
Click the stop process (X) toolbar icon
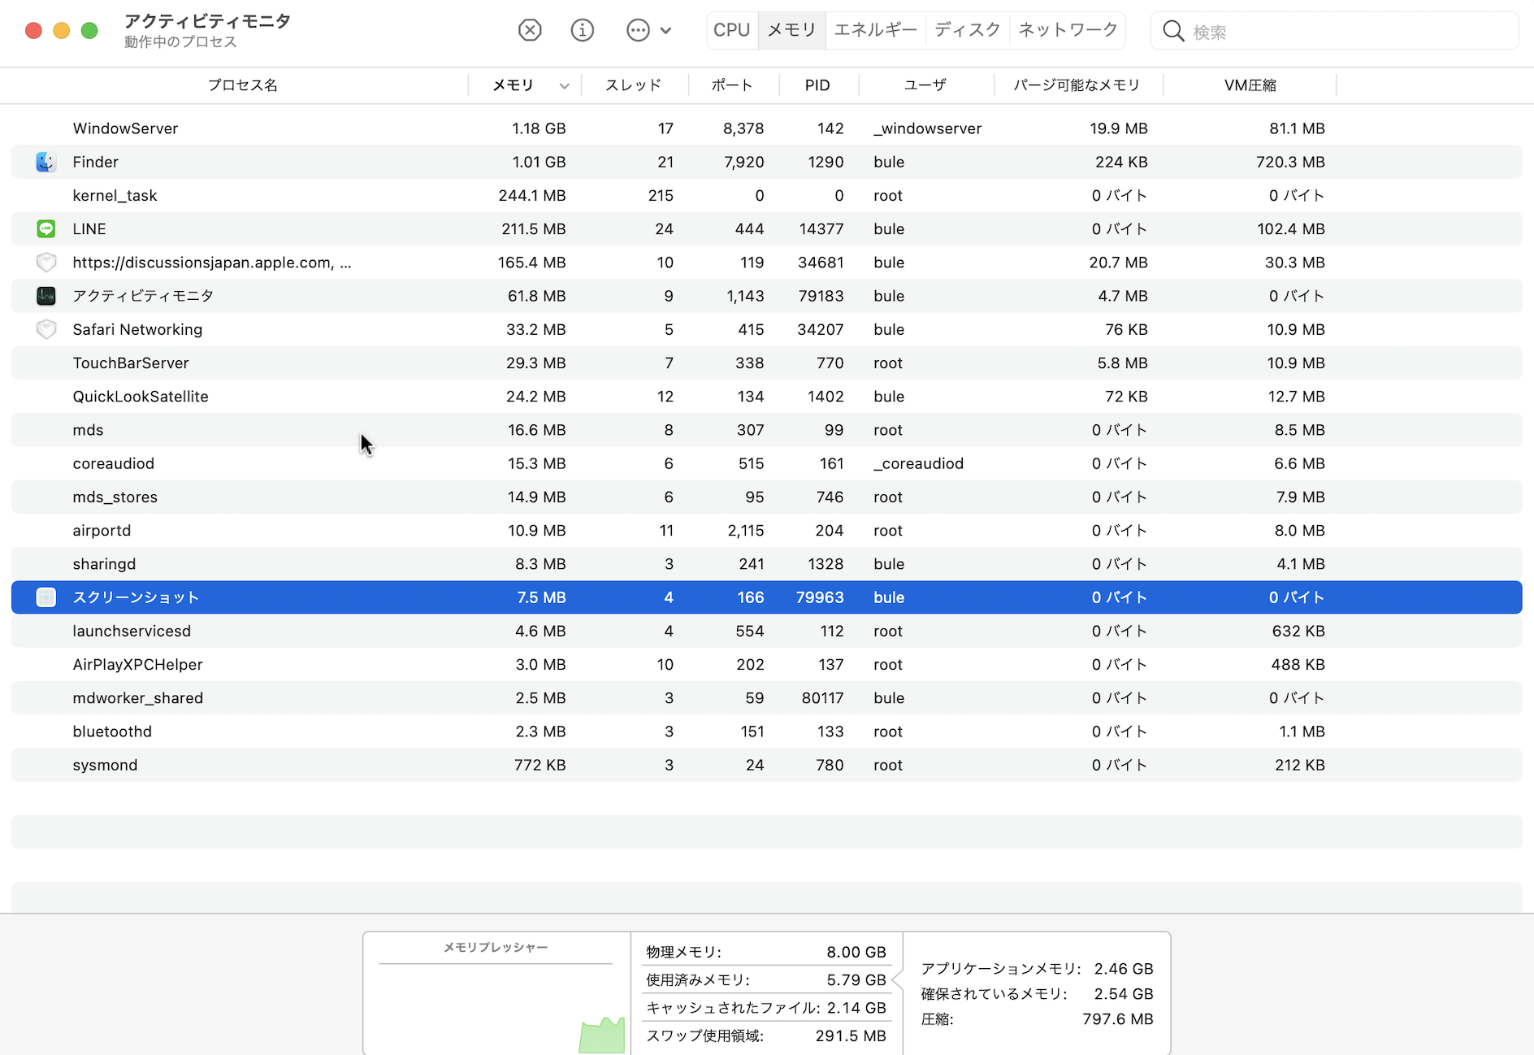[x=530, y=31]
